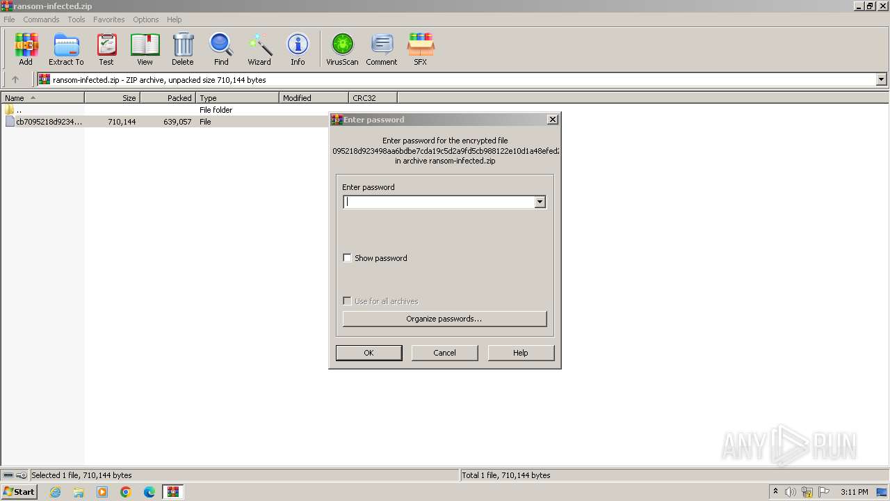Close the Enter password dialog

click(553, 120)
